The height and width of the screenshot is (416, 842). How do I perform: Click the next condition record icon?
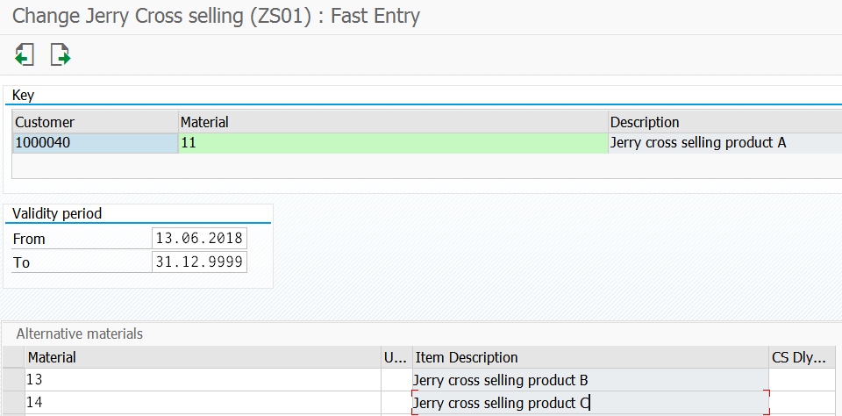click(x=61, y=54)
